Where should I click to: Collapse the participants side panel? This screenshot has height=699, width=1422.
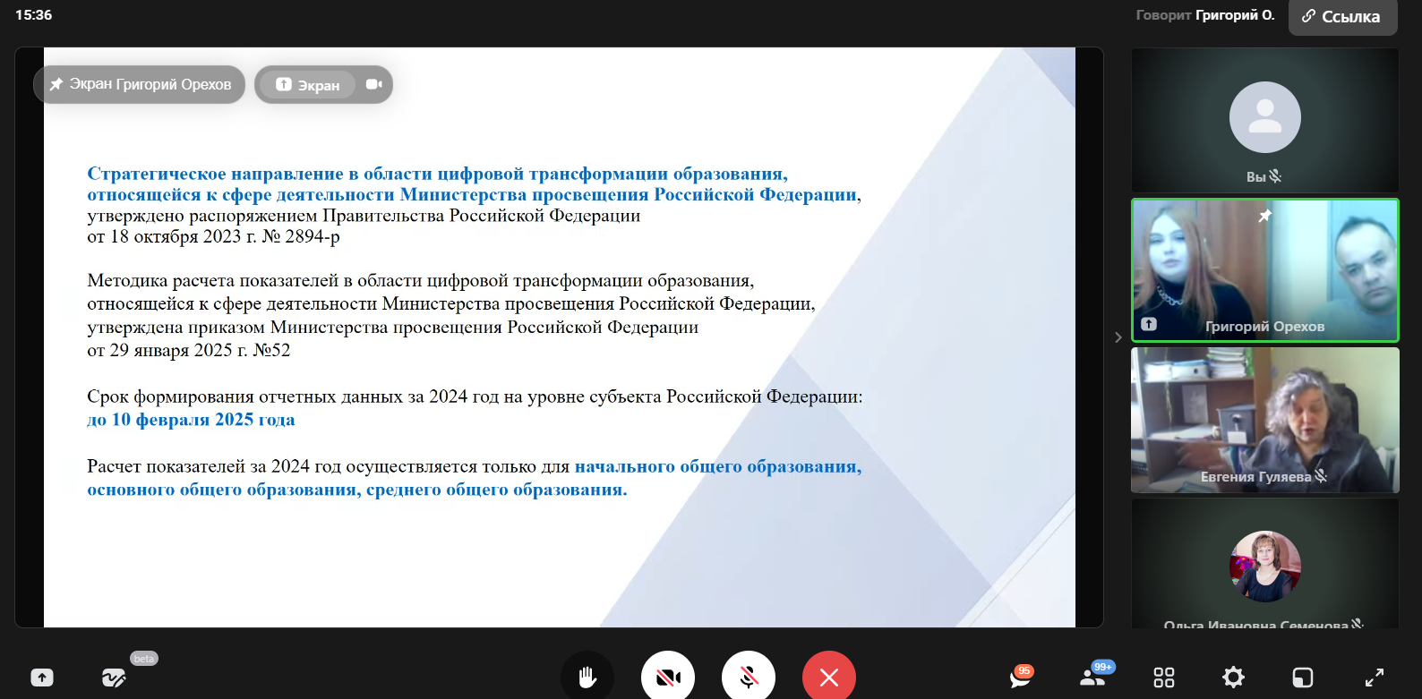point(1118,337)
